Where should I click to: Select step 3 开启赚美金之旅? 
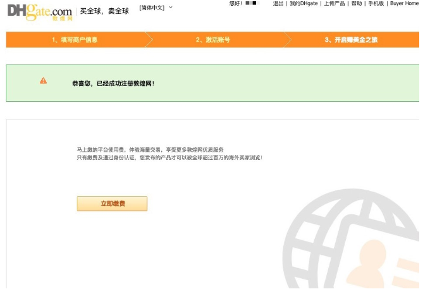click(x=352, y=40)
